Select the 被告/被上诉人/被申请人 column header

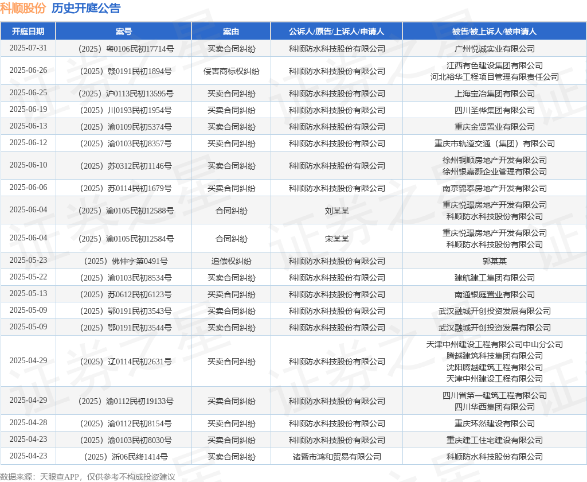tap(494, 32)
